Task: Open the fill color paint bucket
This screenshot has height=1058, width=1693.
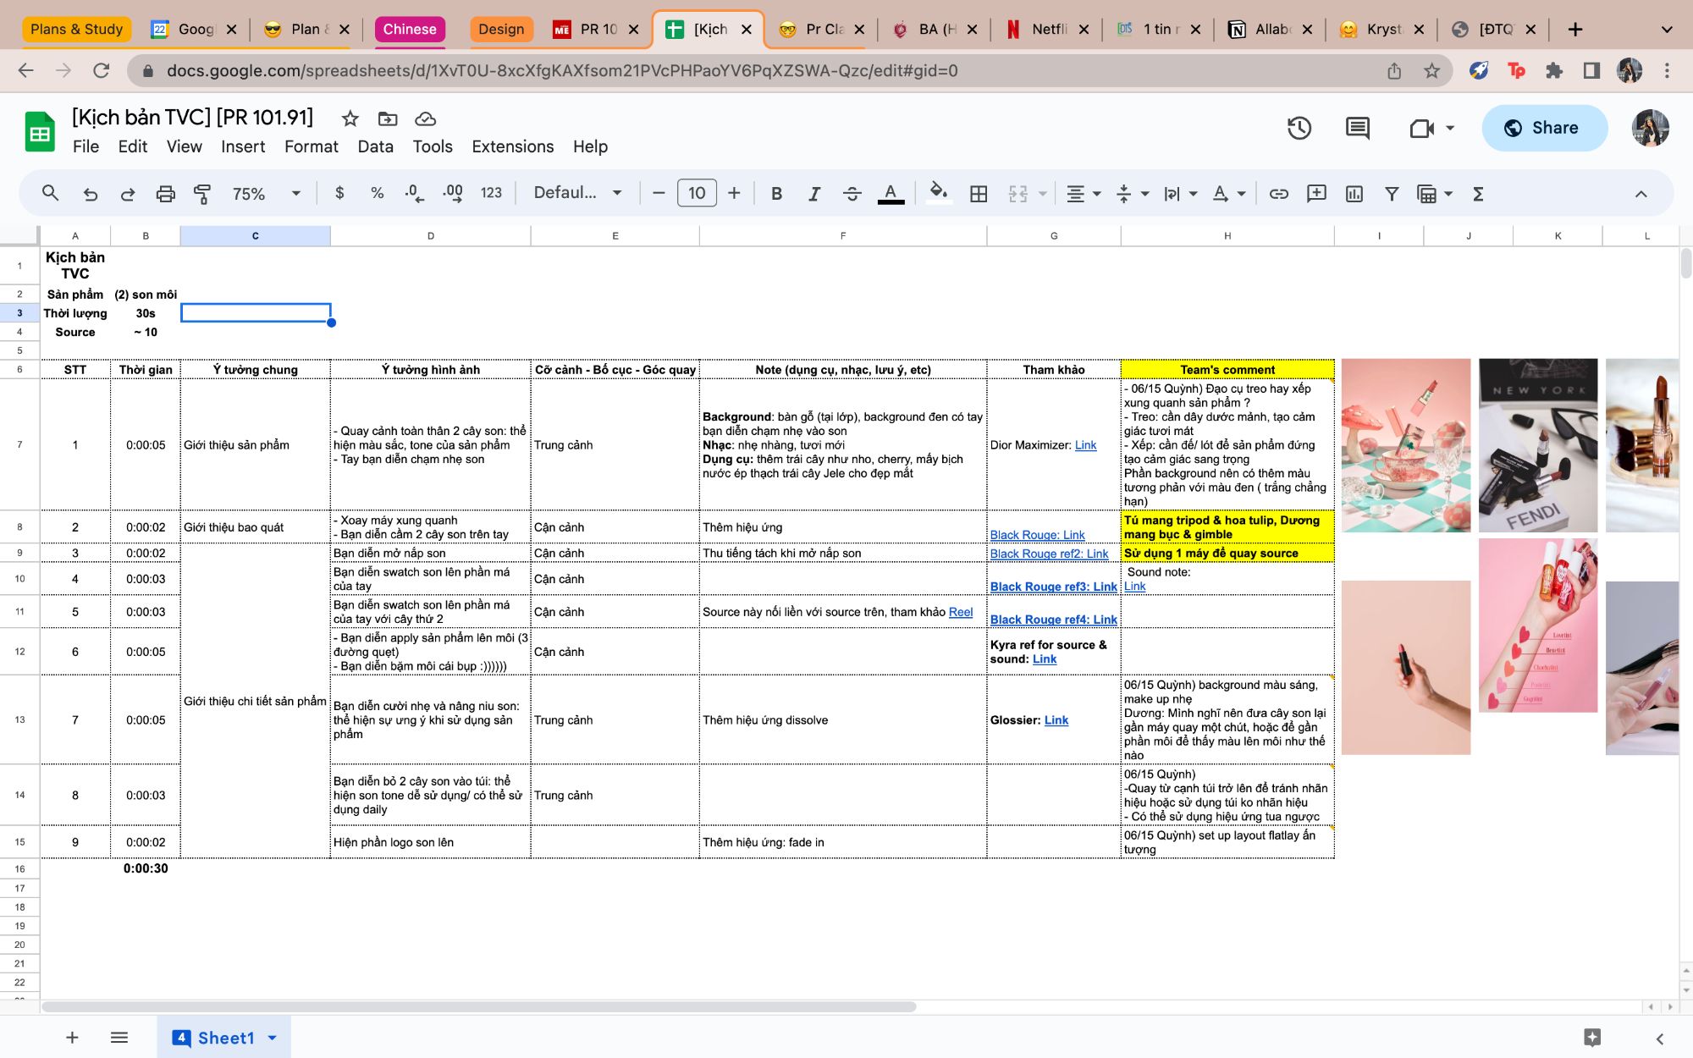Action: pyautogui.click(x=938, y=194)
